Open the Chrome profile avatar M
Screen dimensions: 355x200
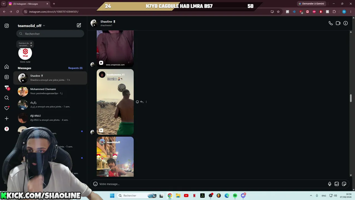tap(344, 12)
